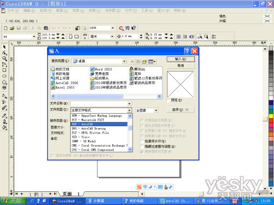Pick the white swatch in color palette
274x205 pixels.
point(271,98)
